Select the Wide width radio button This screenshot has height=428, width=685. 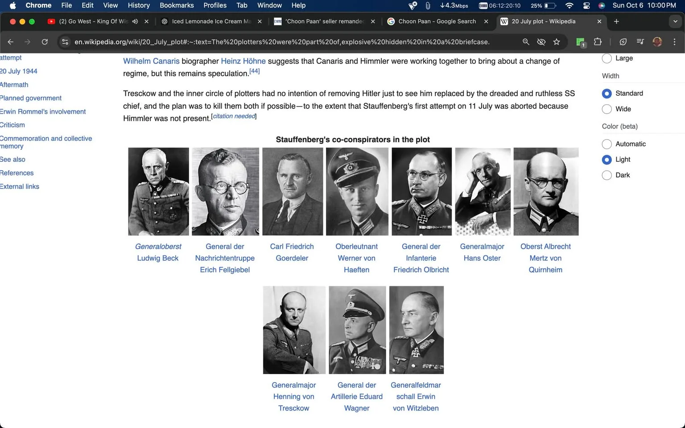(607, 109)
